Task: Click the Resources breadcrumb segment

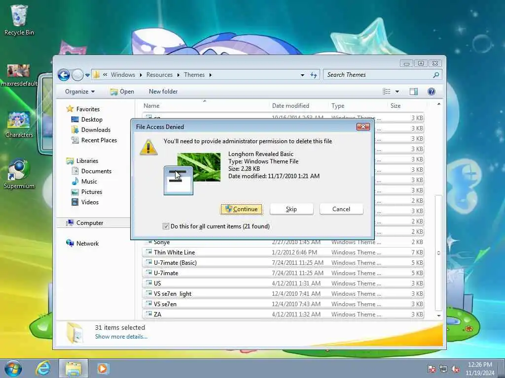Action: (159, 75)
